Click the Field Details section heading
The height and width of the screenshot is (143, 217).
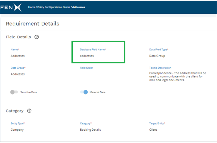pos(18,37)
